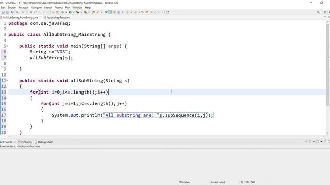Open the Previous Annotation dropdown arrow
The width and height of the screenshot is (330, 185).
click(139, 12)
